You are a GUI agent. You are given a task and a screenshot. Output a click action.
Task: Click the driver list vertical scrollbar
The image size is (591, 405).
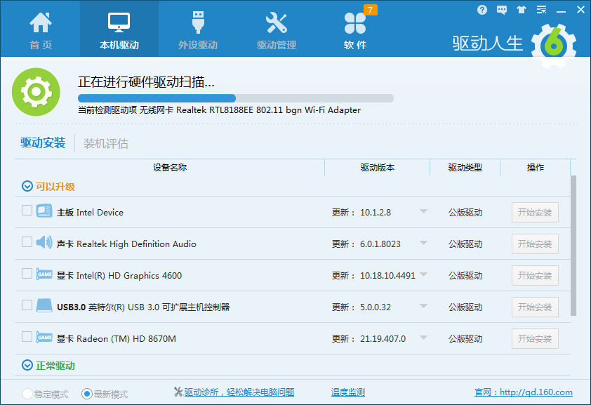[574, 246]
